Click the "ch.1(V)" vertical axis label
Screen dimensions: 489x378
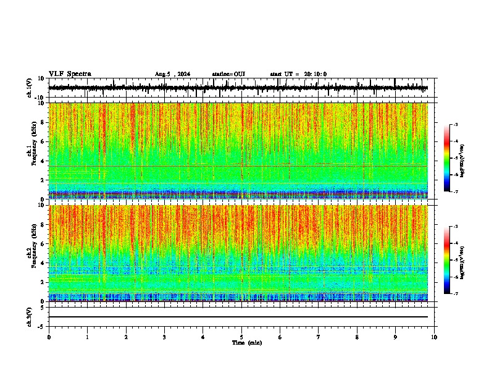(x=30, y=88)
